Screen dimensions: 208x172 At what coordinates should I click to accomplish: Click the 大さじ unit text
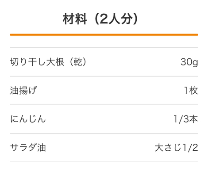tap(168, 148)
